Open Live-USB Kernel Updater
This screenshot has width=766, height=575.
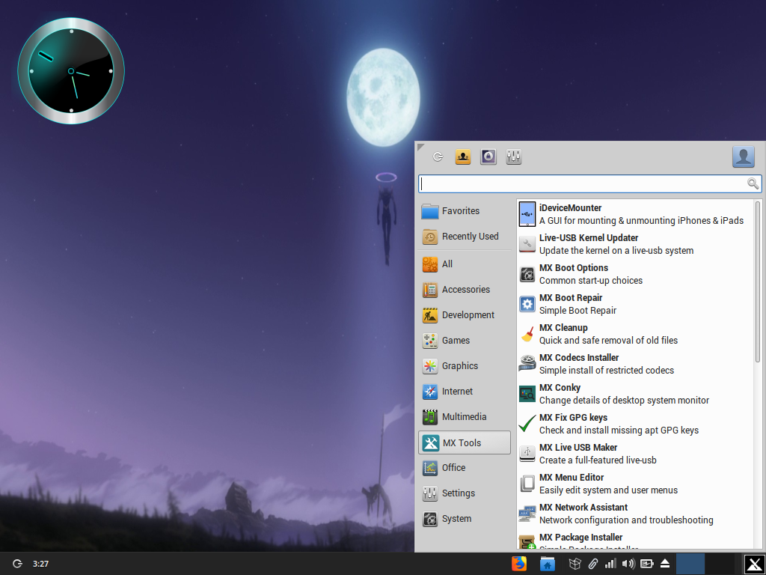[x=635, y=244]
